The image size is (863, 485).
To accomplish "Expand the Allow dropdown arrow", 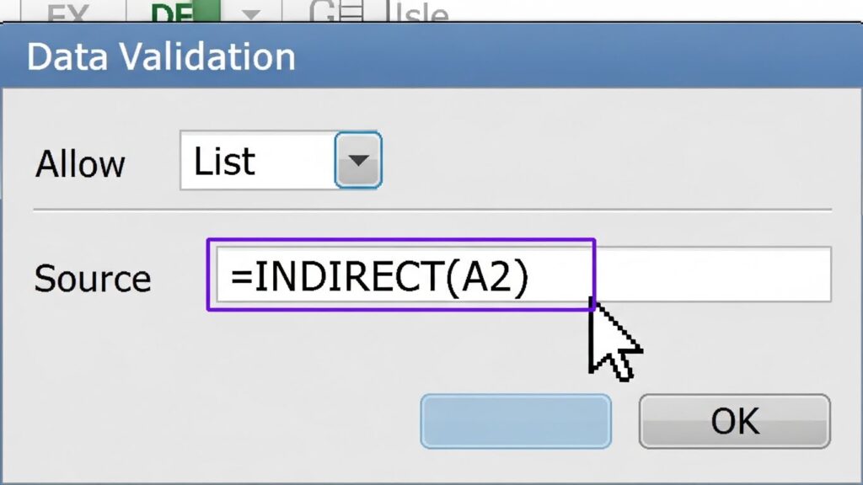I will pyautogui.click(x=358, y=160).
